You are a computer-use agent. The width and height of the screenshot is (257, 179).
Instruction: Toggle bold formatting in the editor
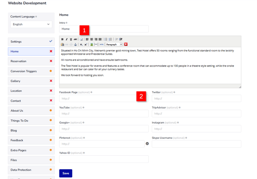(x=62, y=39)
